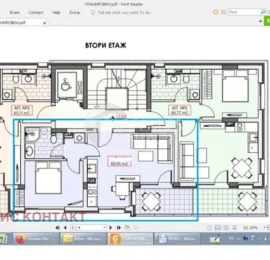Click the page number field showing 2 / 4

click(87, 227)
